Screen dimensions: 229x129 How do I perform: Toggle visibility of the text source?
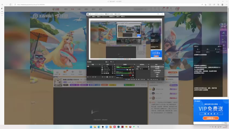112,68
